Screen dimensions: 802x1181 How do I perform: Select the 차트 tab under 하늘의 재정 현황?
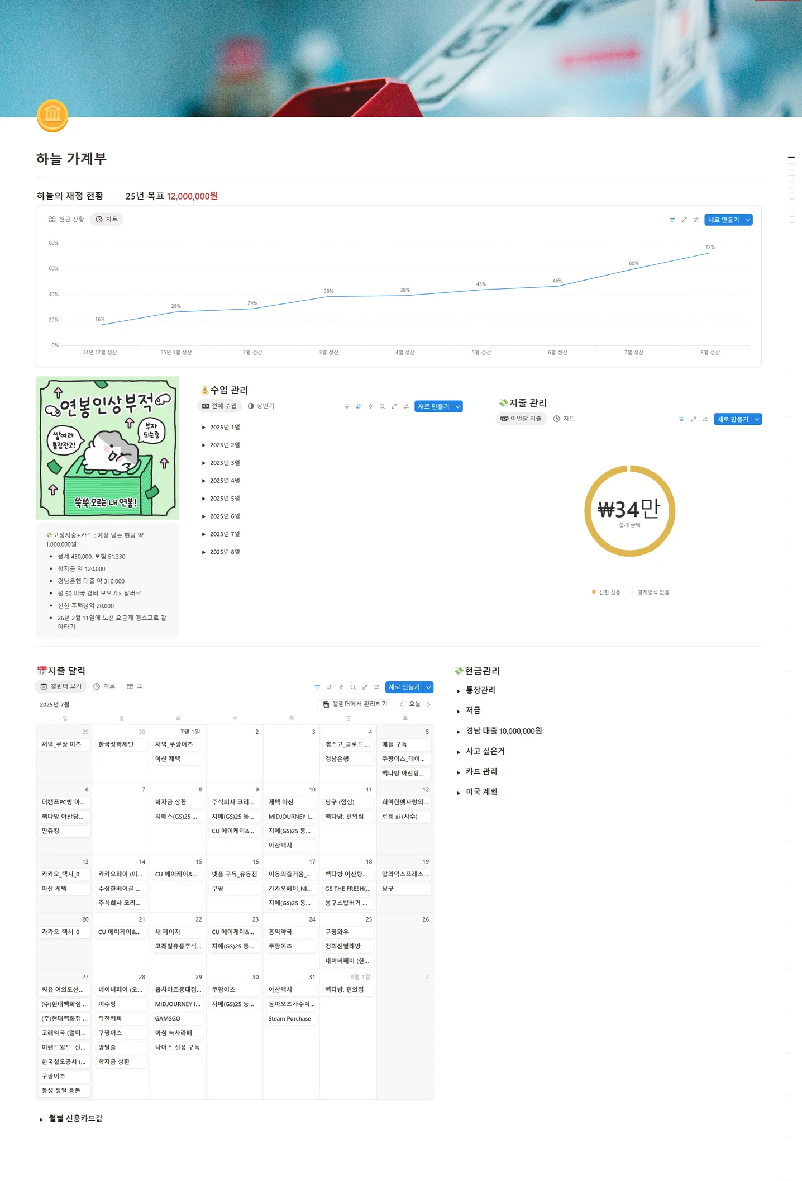pyautogui.click(x=107, y=219)
